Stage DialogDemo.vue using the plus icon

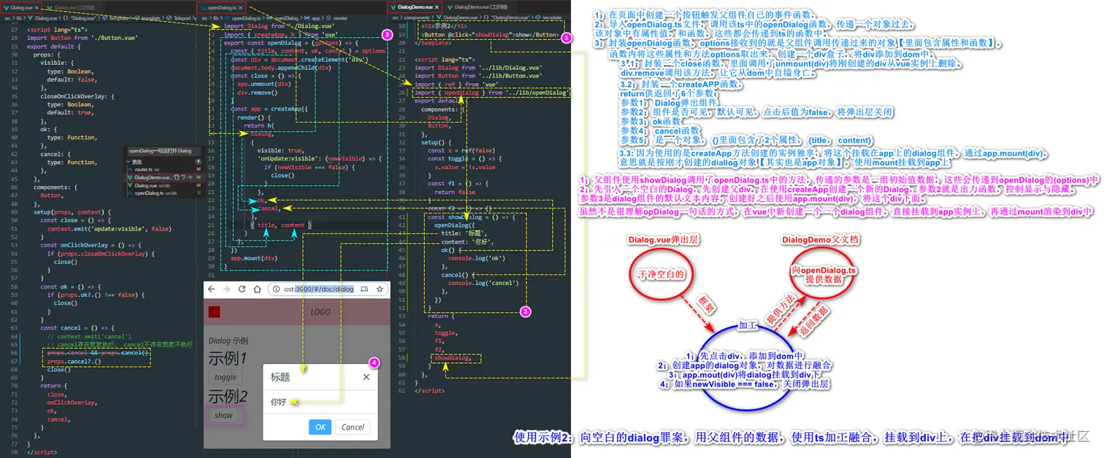191,177
